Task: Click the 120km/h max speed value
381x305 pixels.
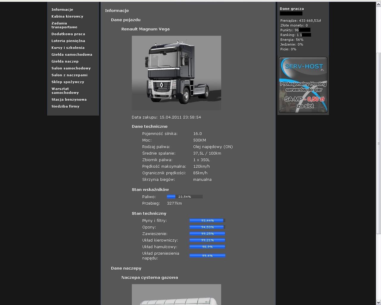Action: [x=202, y=166]
